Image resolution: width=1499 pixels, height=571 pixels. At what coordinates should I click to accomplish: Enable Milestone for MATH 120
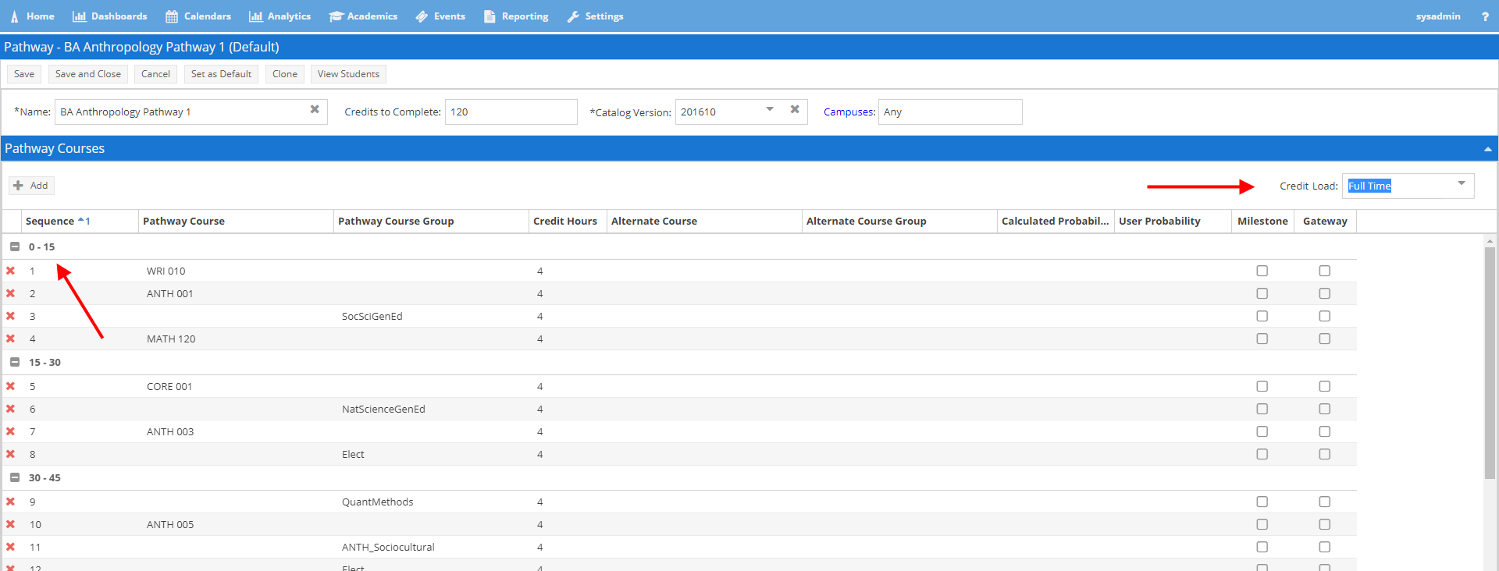1262,339
